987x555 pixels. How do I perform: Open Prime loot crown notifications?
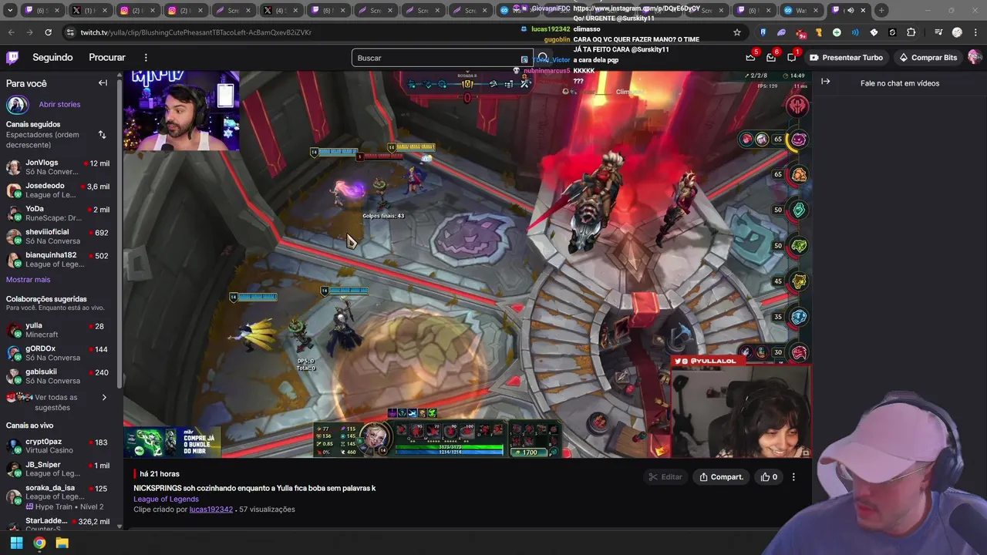750,58
